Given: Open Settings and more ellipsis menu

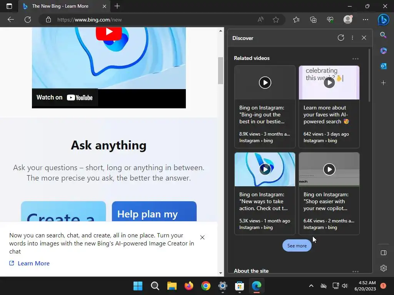Looking at the screenshot, I should coord(366,20).
